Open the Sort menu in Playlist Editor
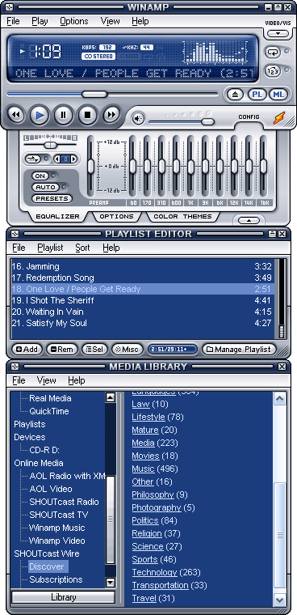The height and width of the screenshot is (615, 297). pyautogui.click(x=82, y=248)
